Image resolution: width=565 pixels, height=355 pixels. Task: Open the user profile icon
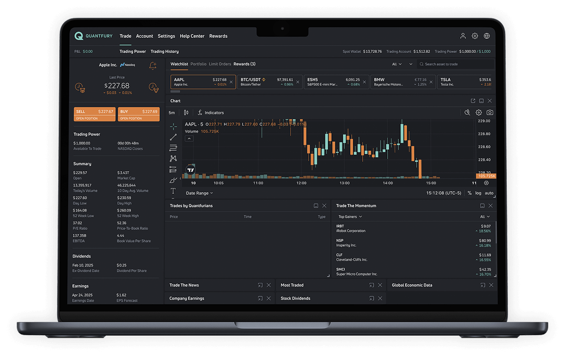(463, 36)
